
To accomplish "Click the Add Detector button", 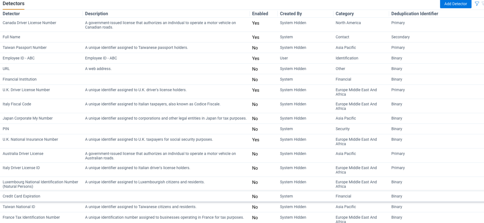I will pos(455,4).
